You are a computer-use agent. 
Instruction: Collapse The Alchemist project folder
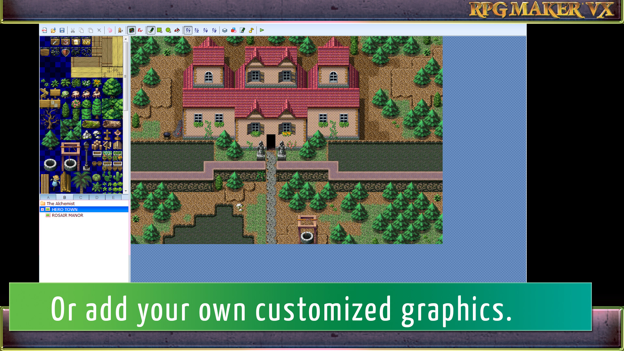click(x=43, y=203)
